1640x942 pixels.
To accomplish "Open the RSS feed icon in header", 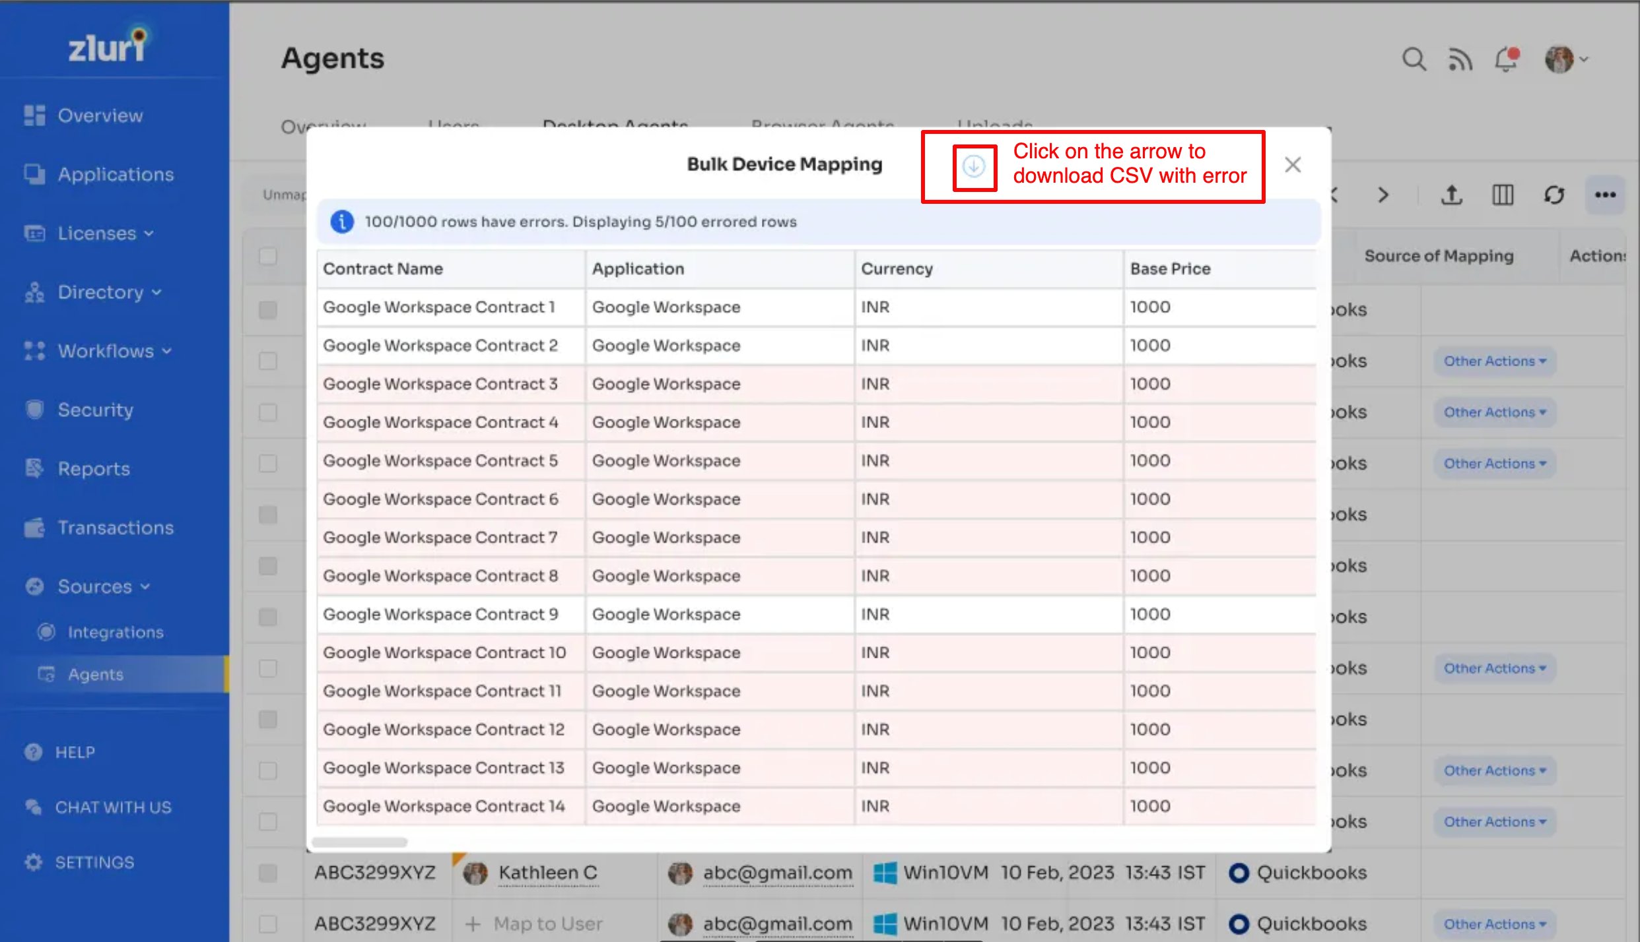I will [1460, 59].
